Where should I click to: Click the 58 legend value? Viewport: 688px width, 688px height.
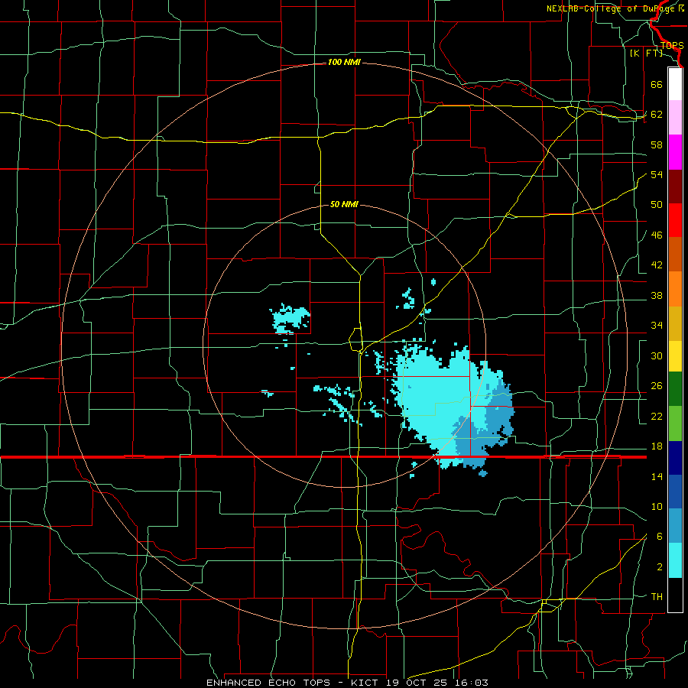(x=657, y=144)
